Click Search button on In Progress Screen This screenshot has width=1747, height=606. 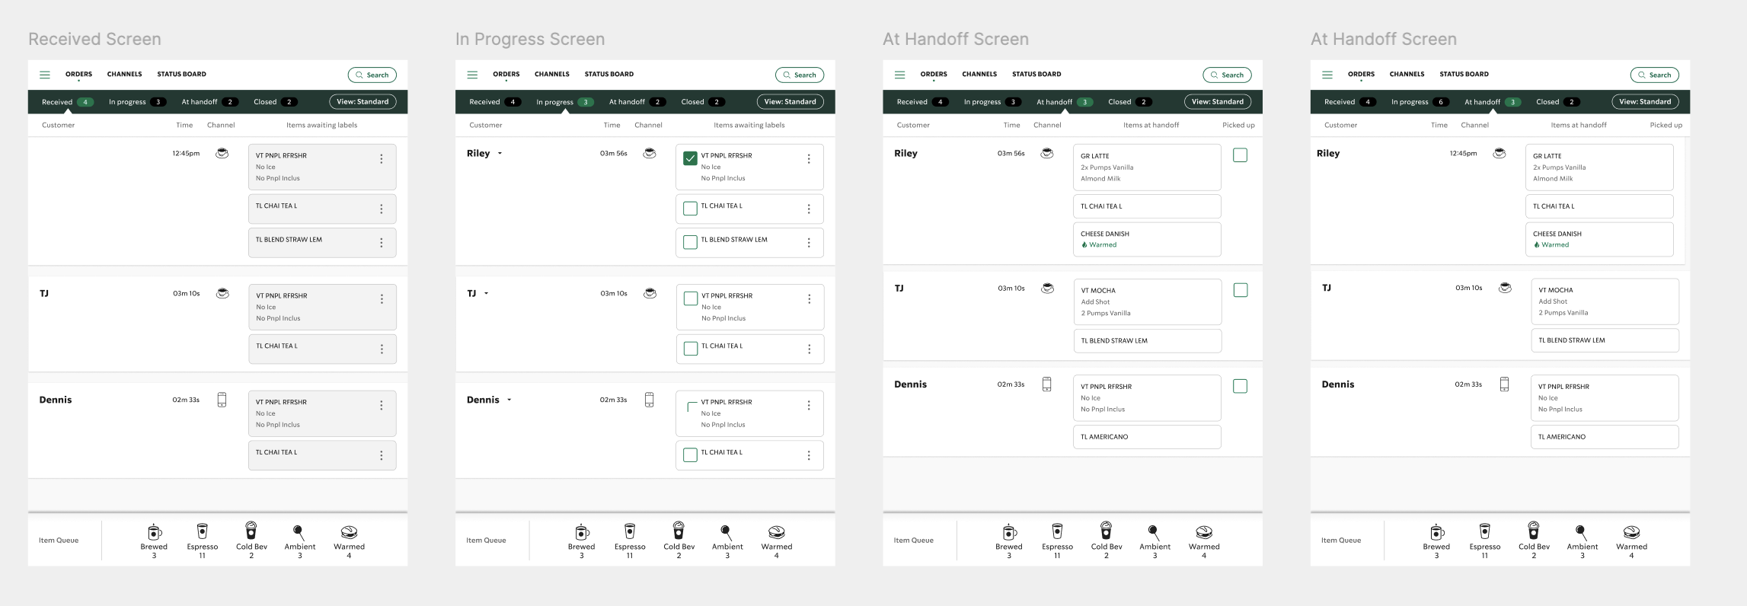[800, 75]
